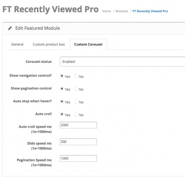
Task: Choose No for Show pagination control
Action: tap(76, 88)
